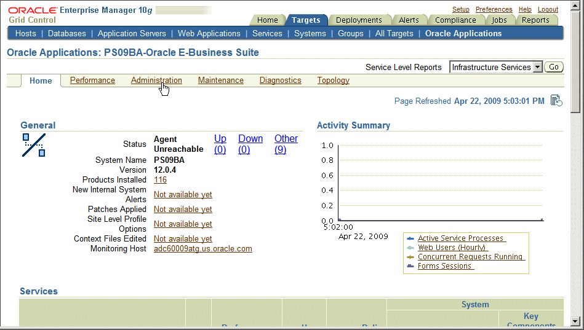
Task: Click the Help link
Action: tap(525, 9)
